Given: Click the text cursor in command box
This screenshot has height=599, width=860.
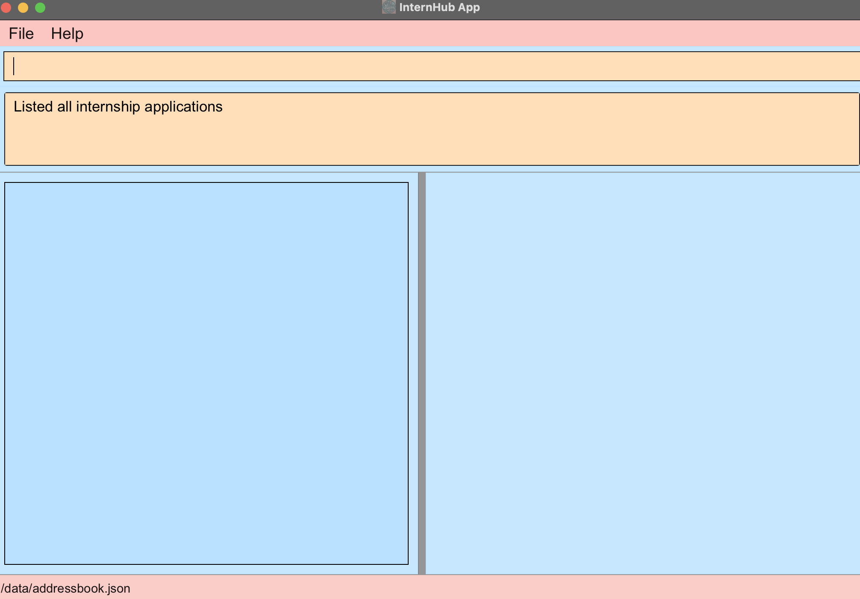Looking at the screenshot, I should point(14,66).
